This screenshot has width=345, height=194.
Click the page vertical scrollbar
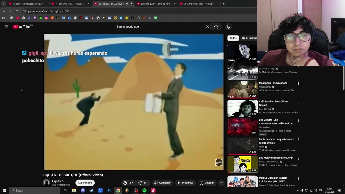coord(343,78)
